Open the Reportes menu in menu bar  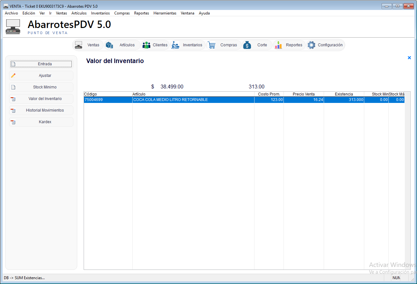(x=142, y=13)
